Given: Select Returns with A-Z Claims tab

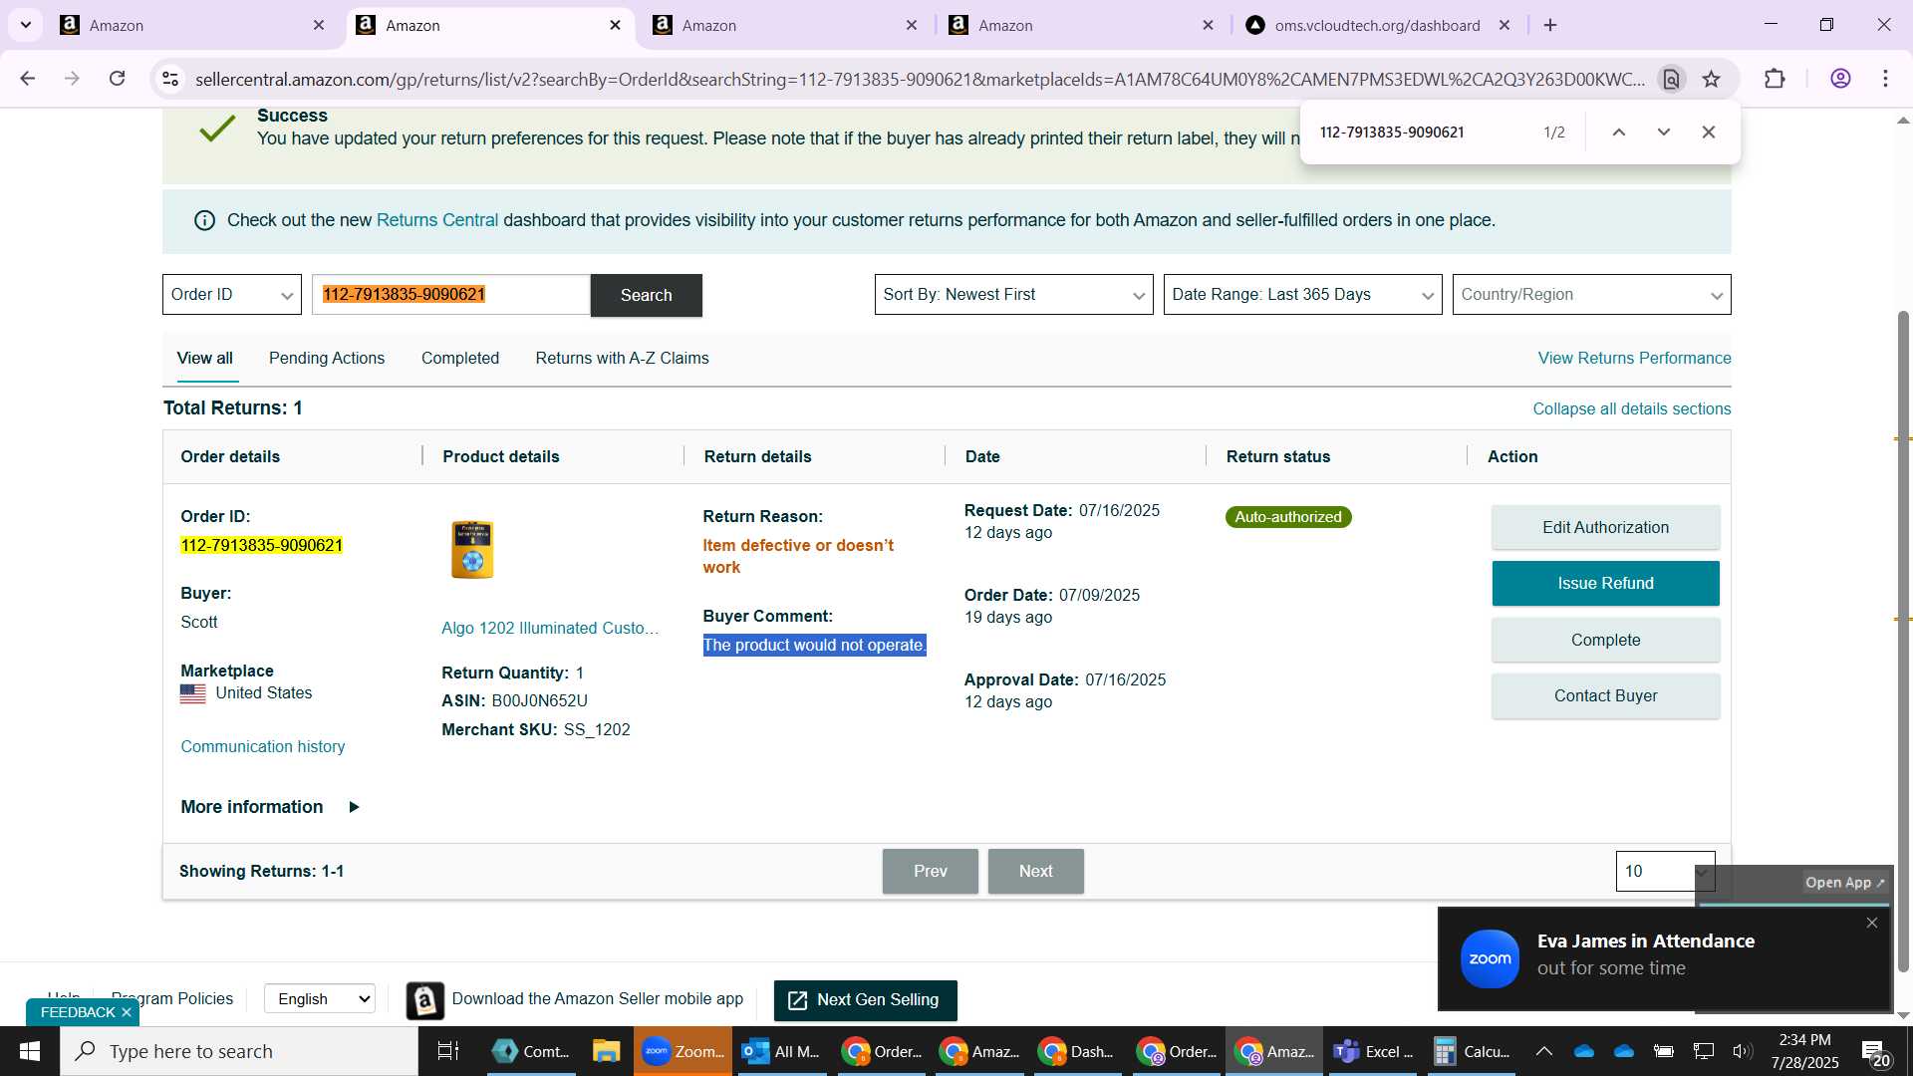Looking at the screenshot, I should point(622,359).
